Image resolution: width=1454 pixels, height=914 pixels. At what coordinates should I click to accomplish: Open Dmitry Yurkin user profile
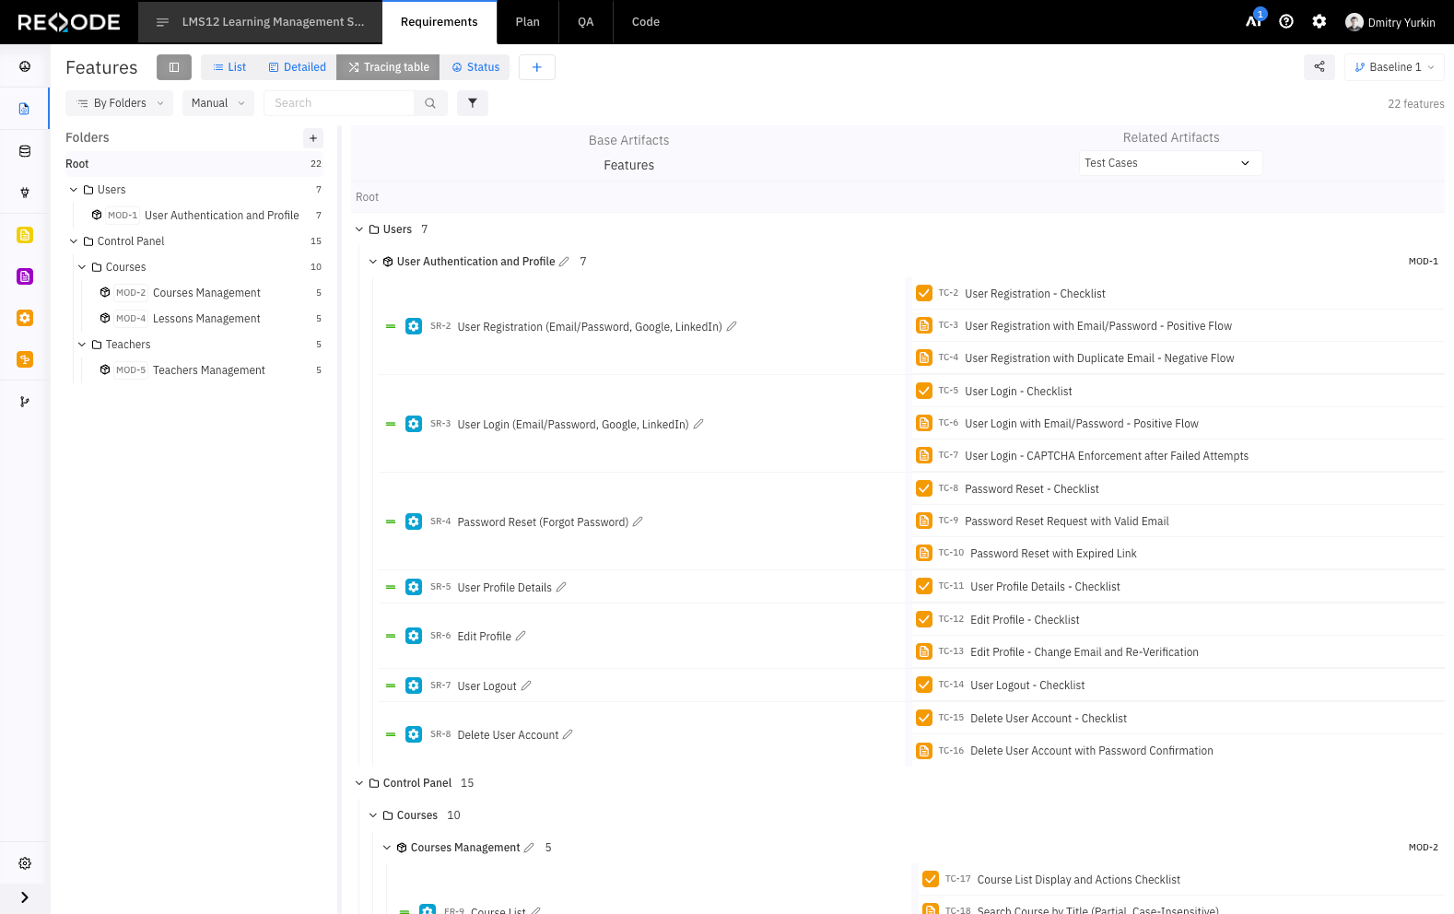coord(1390,22)
